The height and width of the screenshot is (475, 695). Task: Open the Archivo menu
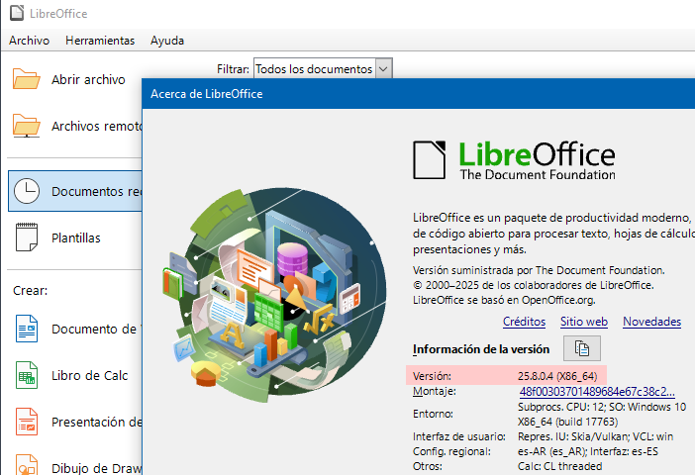tap(30, 41)
